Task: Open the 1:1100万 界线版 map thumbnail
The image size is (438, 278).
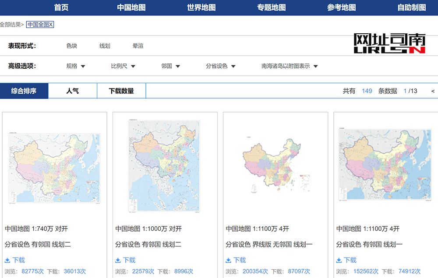Action: [276, 165]
